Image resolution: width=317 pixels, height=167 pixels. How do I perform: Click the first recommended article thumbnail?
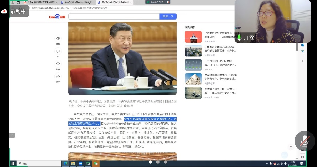tap(193, 37)
